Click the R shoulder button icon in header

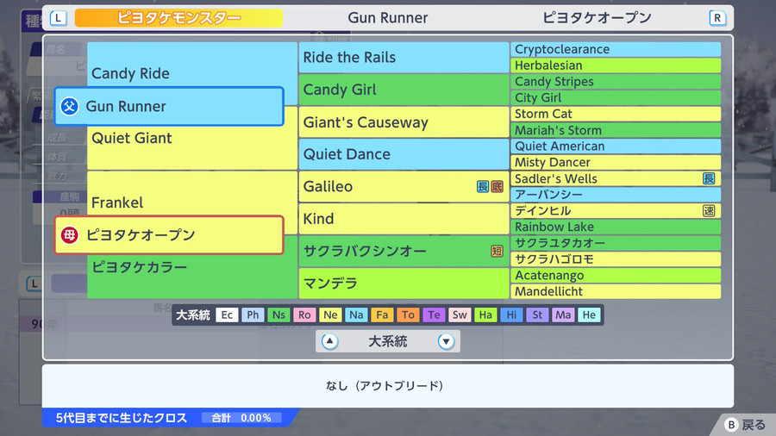coord(717,18)
